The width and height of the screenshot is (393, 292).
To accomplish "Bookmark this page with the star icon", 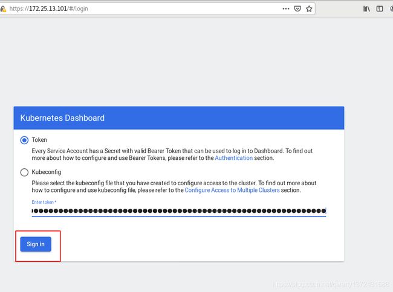I will [x=309, y=9].
